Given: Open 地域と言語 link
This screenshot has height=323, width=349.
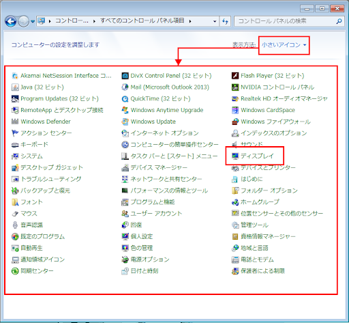Looking at the screenshot, I should (254, 248).
